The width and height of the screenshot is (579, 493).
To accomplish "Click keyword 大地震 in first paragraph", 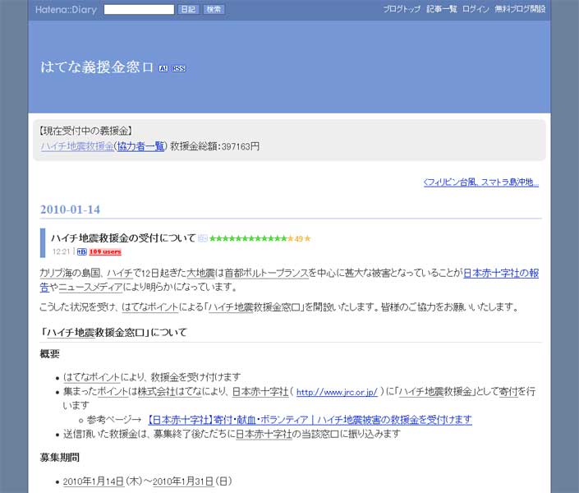I will pos(201,273).
